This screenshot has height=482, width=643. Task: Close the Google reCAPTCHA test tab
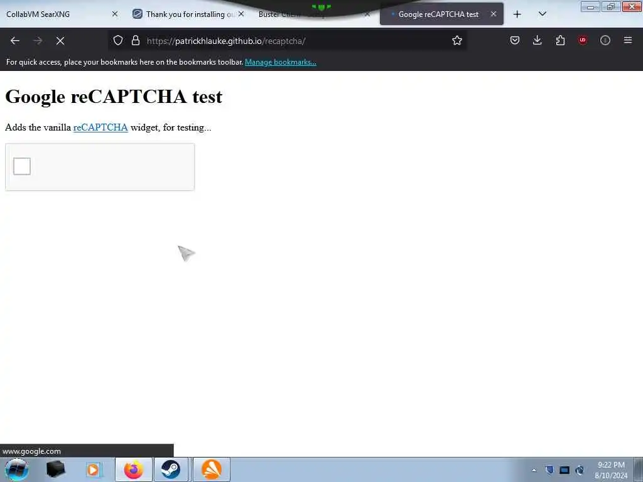tap(494, 14)
